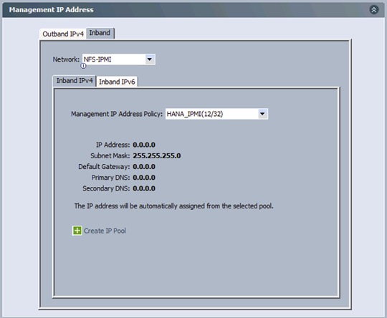Screen dimensions: 387x318
Task: Click the Default Gateway label
Action: pyautogui.click(x=104, y=167)
